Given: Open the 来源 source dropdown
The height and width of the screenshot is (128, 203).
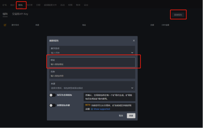Looking at the screenshot, I should tap(132, 88).
